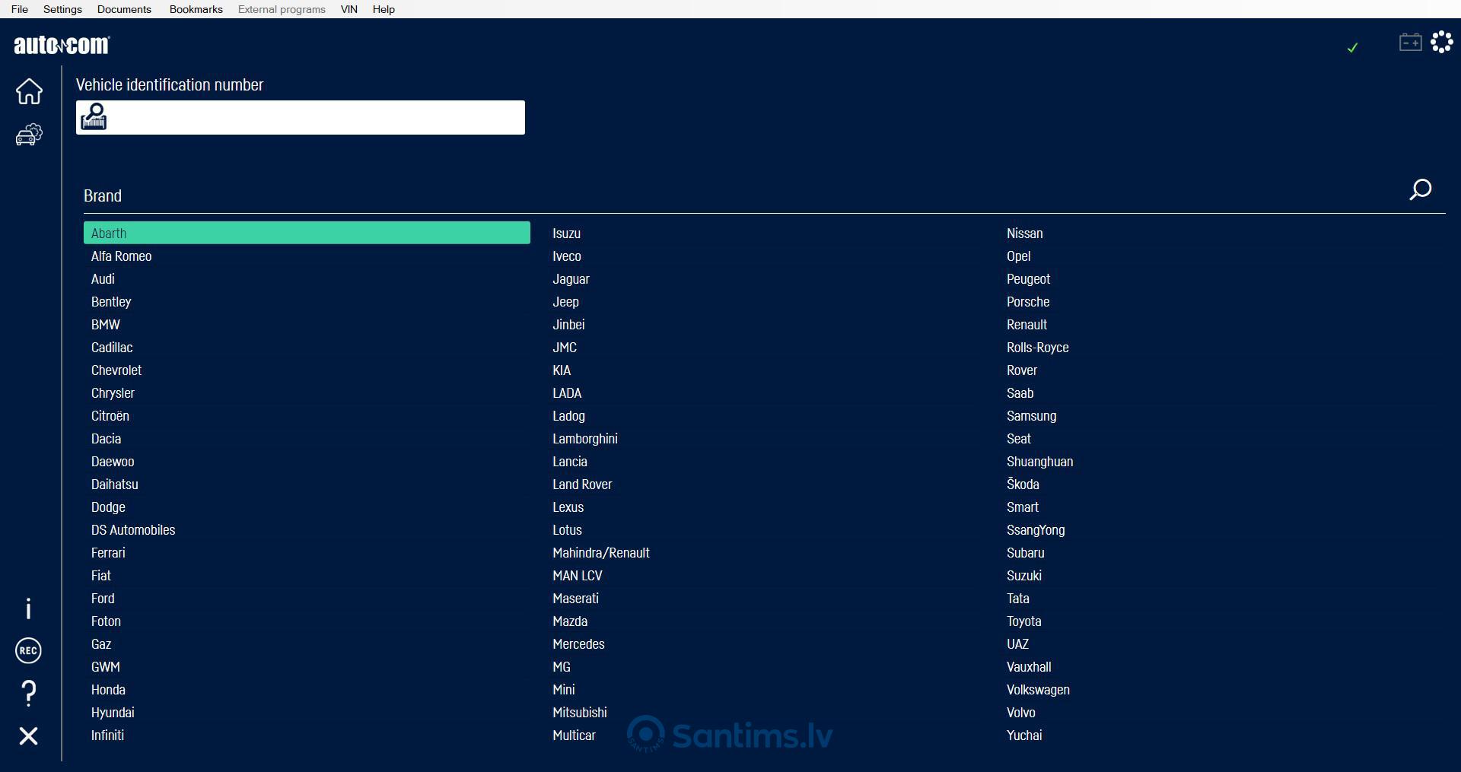The height and width of the screenshot is (772, 1461).
Task: Open the External programs menu
Action: point(282,9)
